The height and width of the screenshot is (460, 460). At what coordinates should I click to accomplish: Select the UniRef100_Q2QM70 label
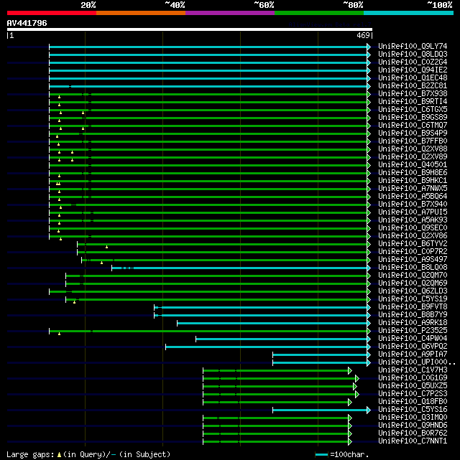pyautogui.click(x=413, y=276)
